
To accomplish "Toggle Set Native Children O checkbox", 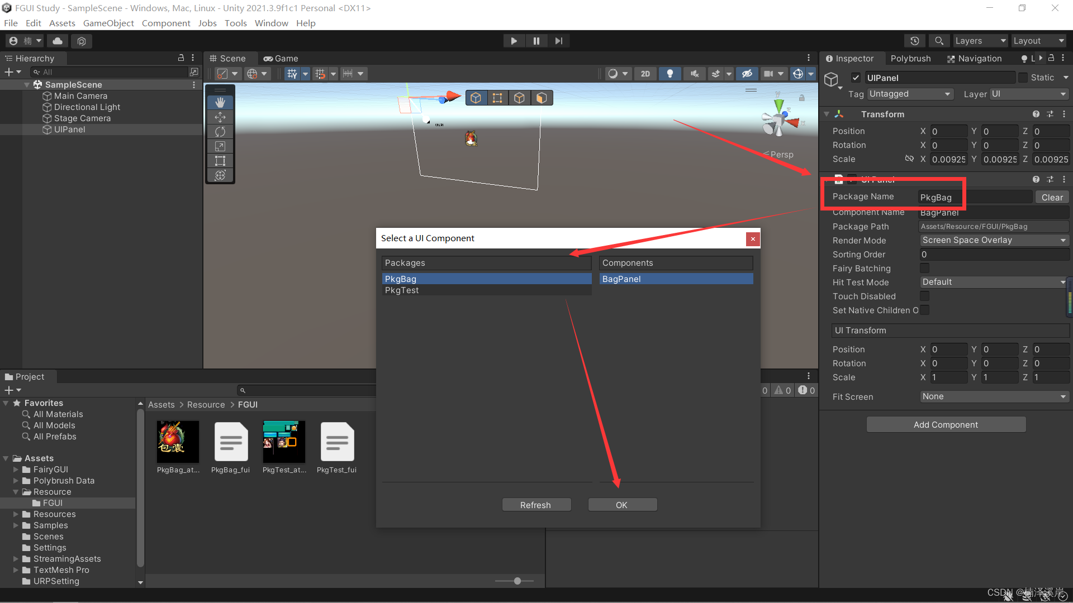I will (x=925, y=310).
